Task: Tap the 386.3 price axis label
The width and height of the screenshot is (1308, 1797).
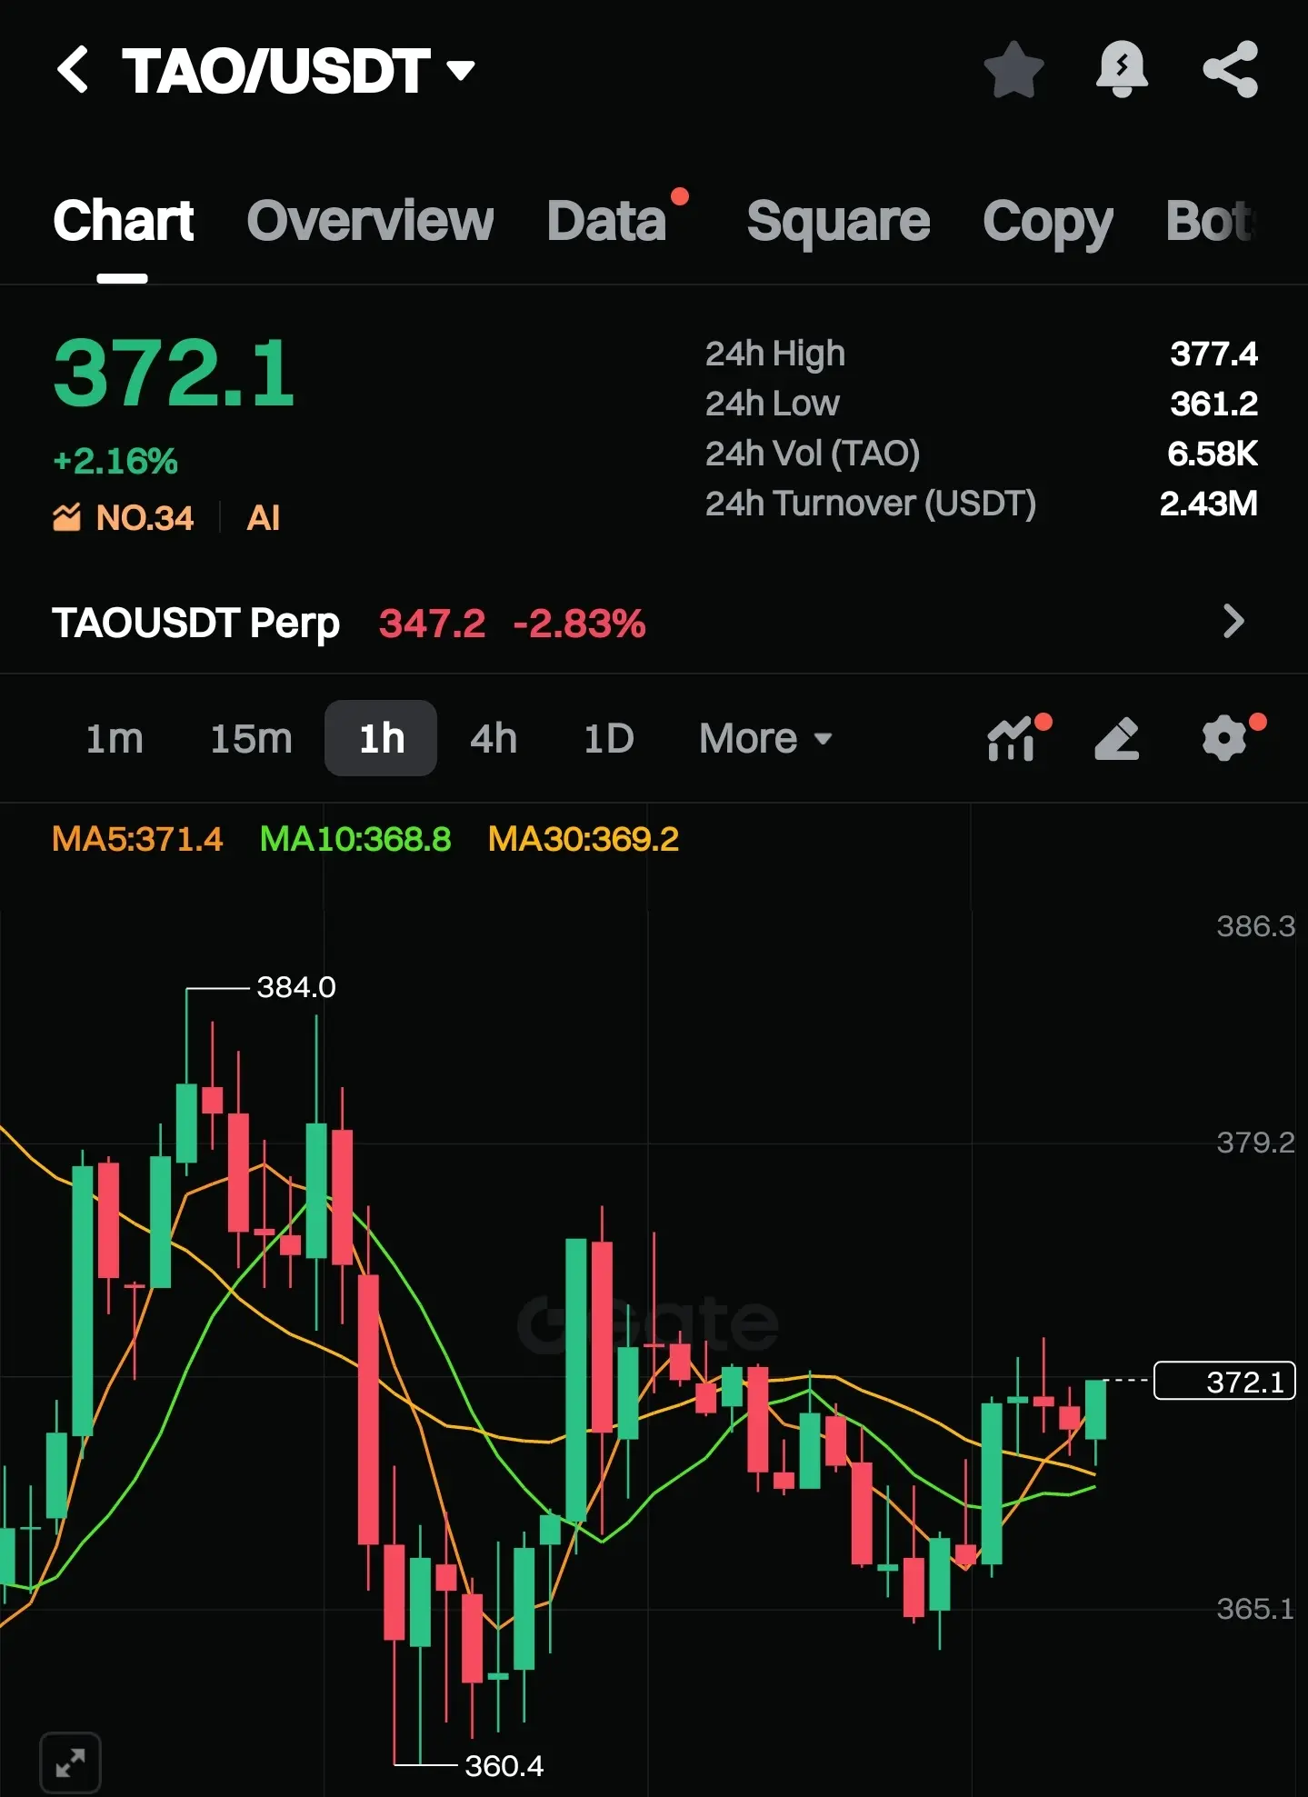Action: coord(1255,926)
